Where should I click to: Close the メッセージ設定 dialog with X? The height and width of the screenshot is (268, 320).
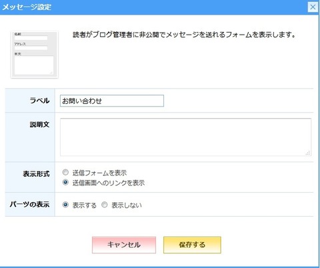(313, 7)
